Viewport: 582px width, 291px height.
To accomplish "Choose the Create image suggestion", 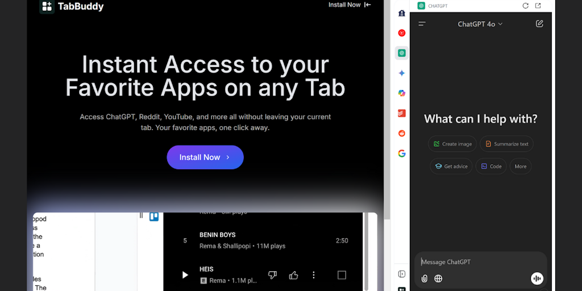I will click(452, 144).
